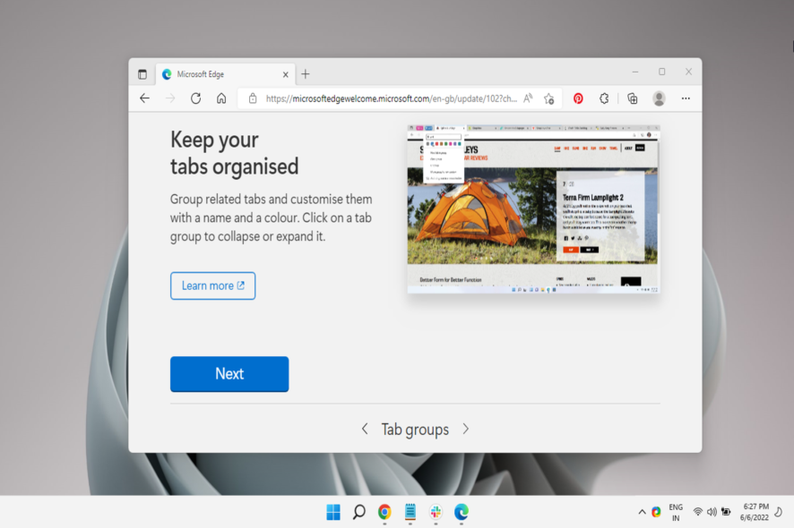This screenshot has height=528, width=794.
Task: Go to next feature after Tab groups
Action: [466, 429]
